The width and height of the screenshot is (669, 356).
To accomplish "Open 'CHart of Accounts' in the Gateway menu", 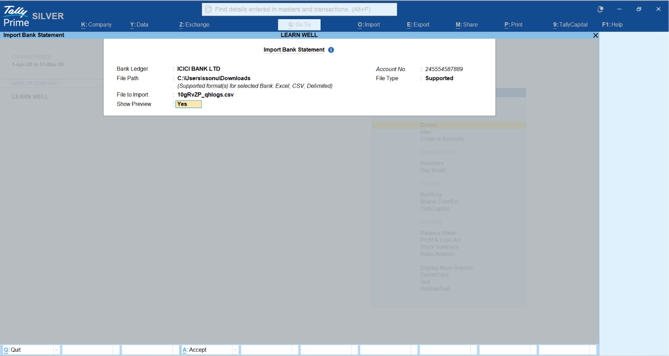I will [442, 139].
